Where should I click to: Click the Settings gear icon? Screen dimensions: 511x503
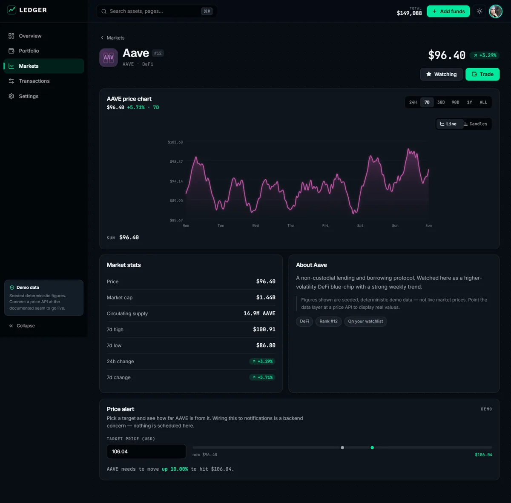tap(11, 96)
